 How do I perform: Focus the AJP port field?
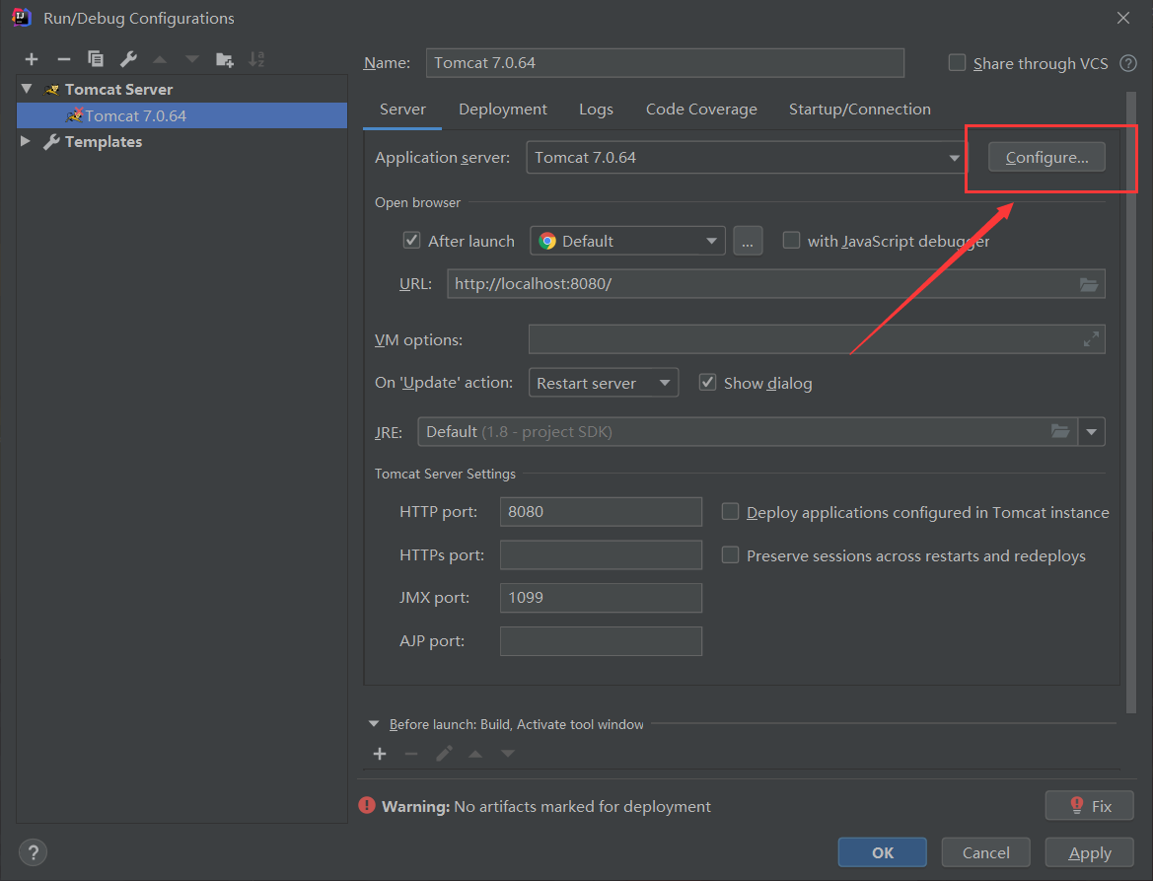pyautogui.click(x=601, y=641)
